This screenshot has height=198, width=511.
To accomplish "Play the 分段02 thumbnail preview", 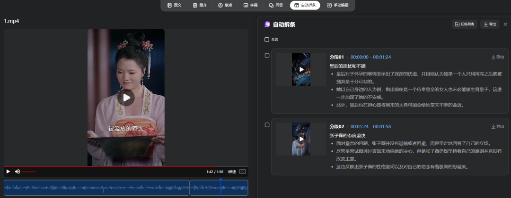I will point(301,139).
